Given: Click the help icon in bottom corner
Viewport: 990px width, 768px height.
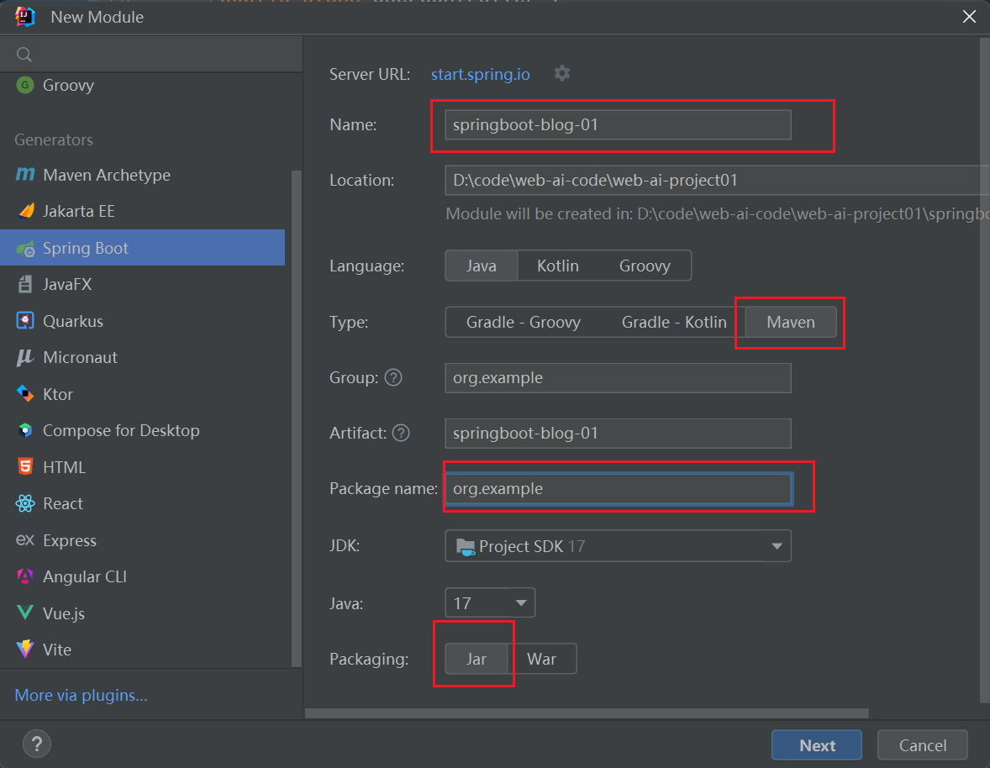Looking at the screenshot, I should coord(36,744).
